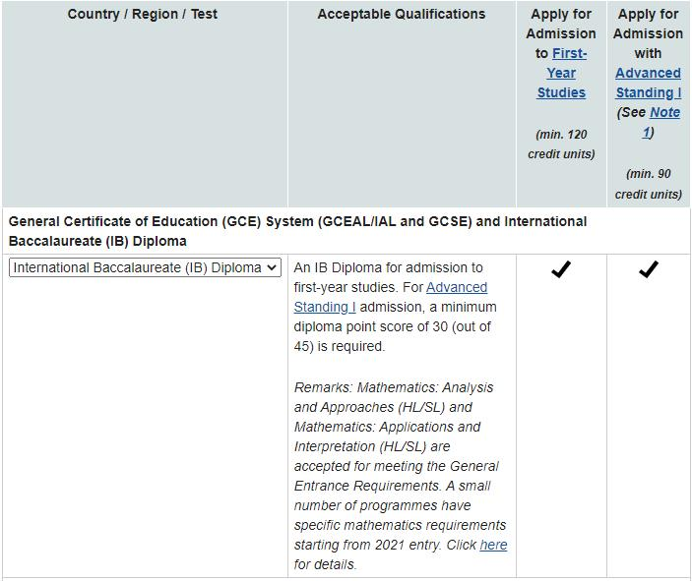Click the First-Year Studies link
Screen dimensions: 692x581
(x=561, y=73)
